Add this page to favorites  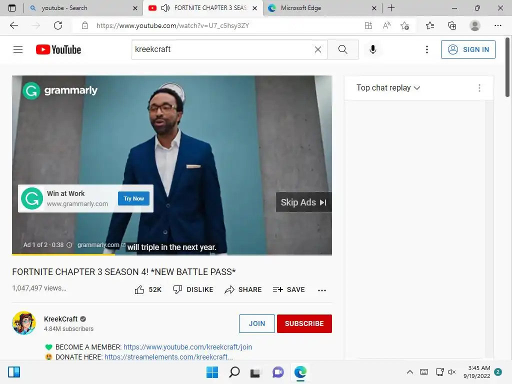[405, 25]
